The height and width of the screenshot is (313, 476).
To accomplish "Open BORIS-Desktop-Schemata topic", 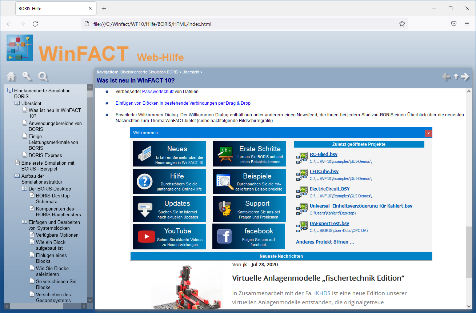I will [53, 198].
